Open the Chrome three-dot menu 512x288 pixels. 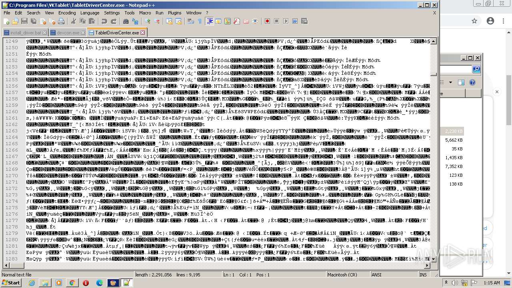(x=503, y=21)
